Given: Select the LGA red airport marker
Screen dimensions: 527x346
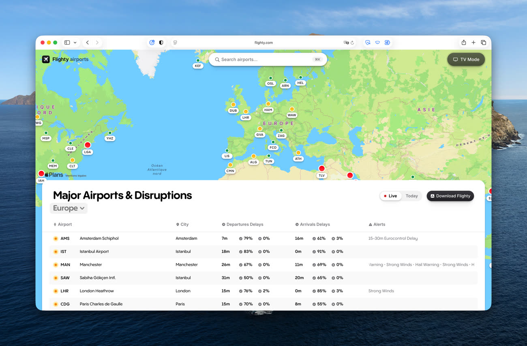Looking at the screenshot, I should [88, 145].
